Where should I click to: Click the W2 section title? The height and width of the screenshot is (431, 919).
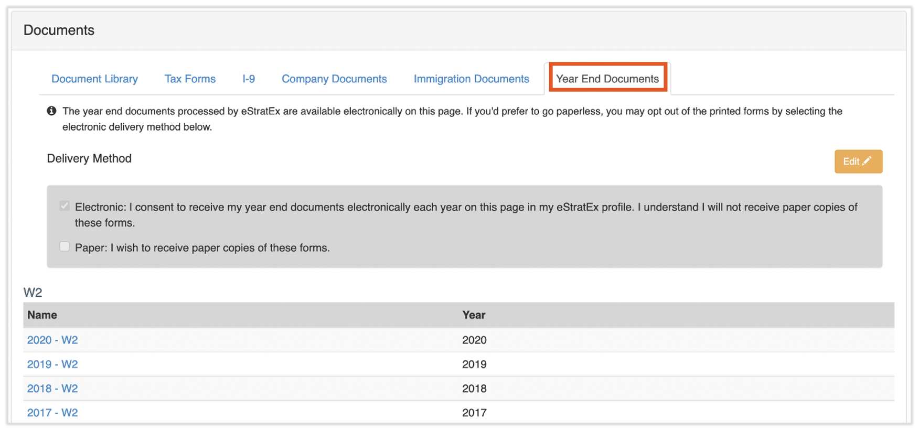pyautogui.click(x=33, y=292)
